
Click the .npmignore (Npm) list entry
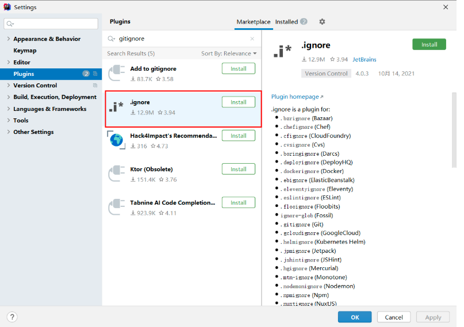(x=304, y=295)
